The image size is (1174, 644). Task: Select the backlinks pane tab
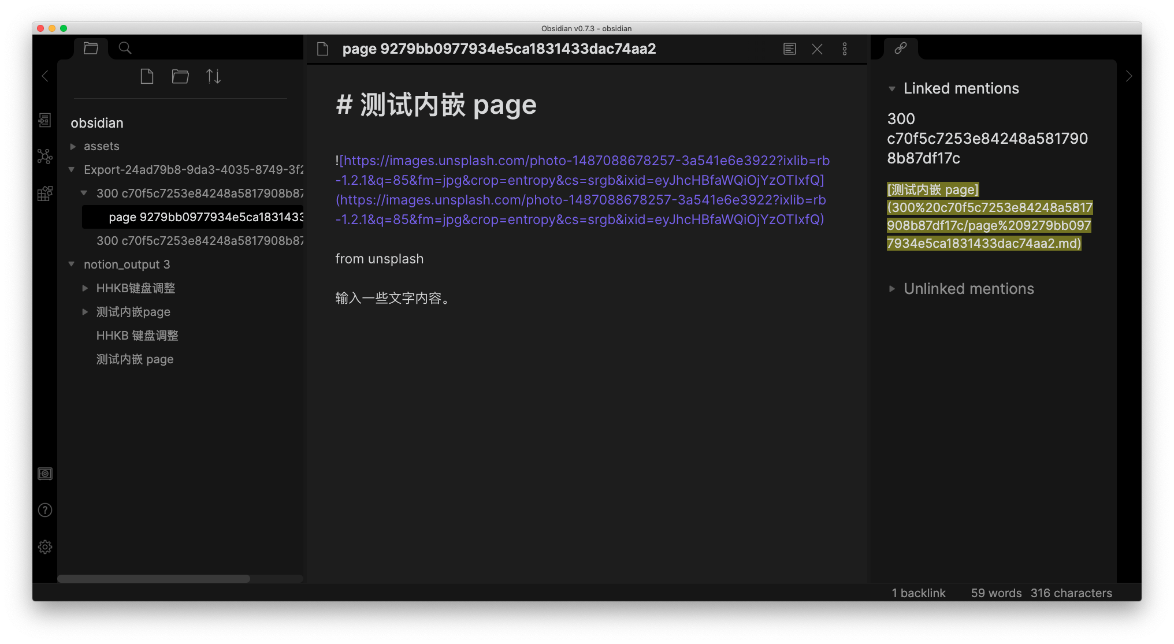click(900, 48)
